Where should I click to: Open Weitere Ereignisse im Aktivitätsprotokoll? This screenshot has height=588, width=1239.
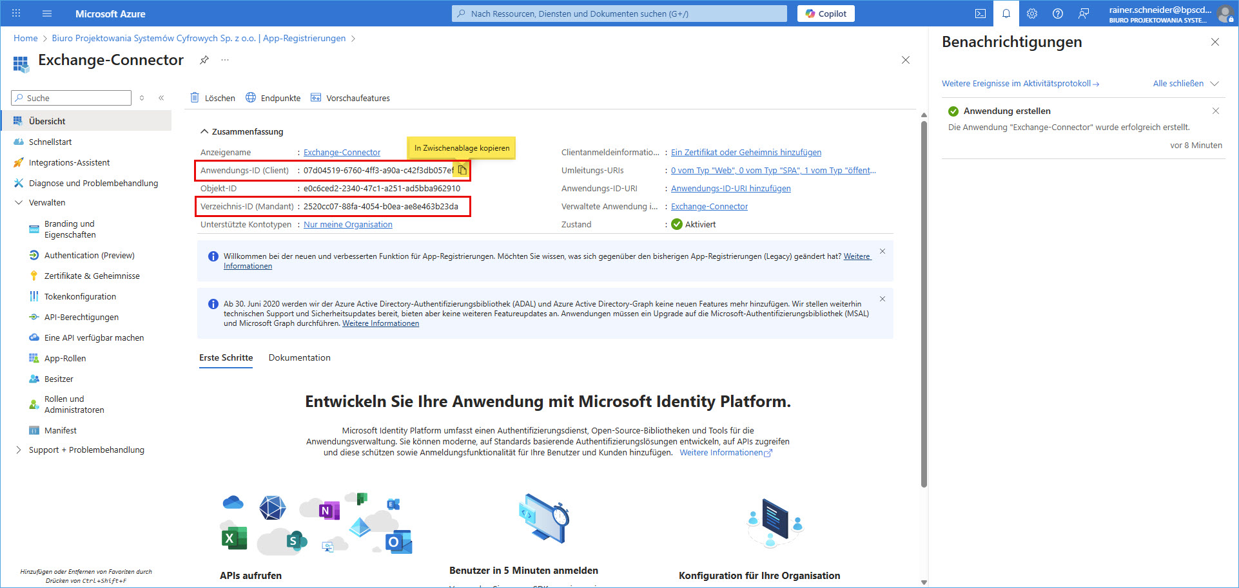coord(1020,83)
